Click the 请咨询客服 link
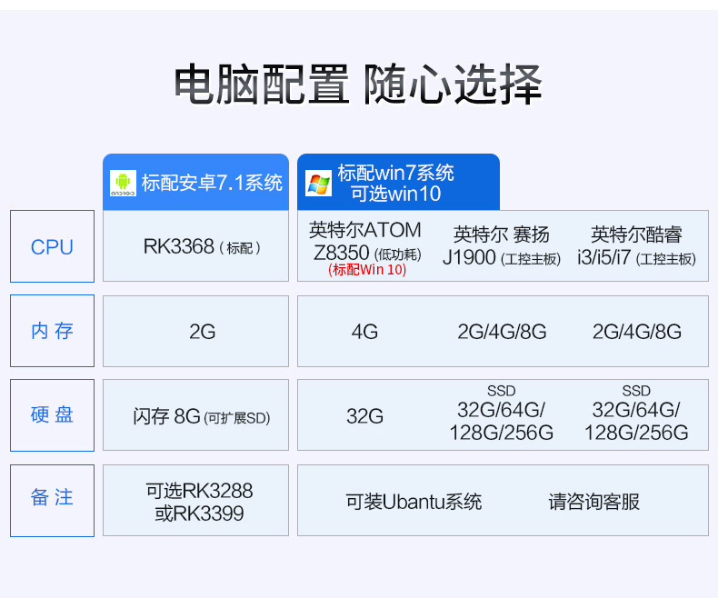718x598 pixels. pos(593,502)
